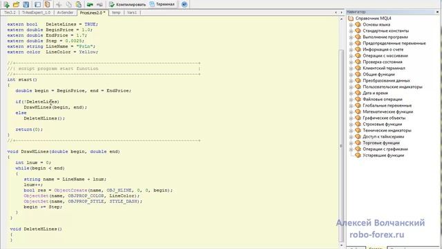Select the Операции с графиками tree item
This screenshot has width=442, height=249.
[385, 149]
